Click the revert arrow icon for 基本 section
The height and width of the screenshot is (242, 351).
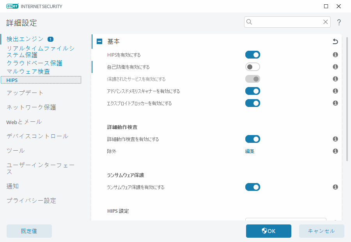pos(335,42)
